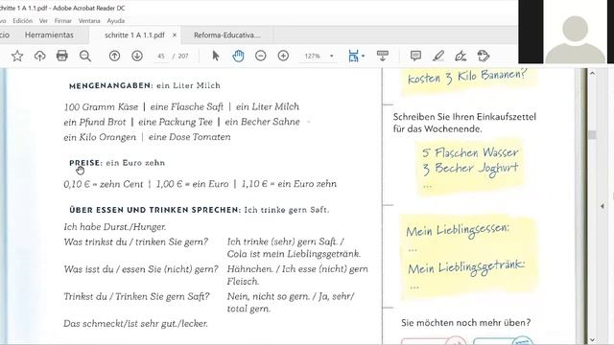The width and height of the screenshot is (614, 345).
Task: Click the bookmark star icon
Action: tap(17, 56)
